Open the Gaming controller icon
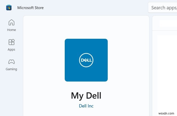Viewport: 177px width, 116px height. point(11,62)
